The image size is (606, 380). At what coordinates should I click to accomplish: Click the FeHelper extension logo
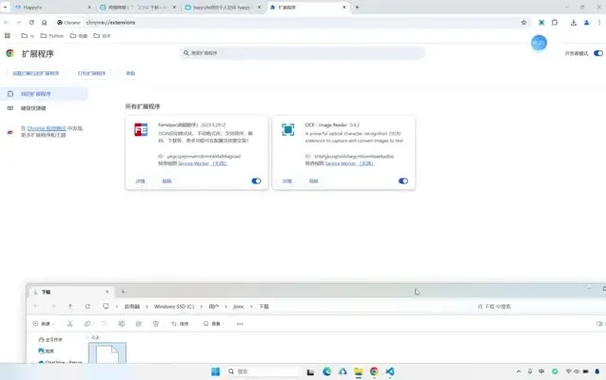click(140, 129)
